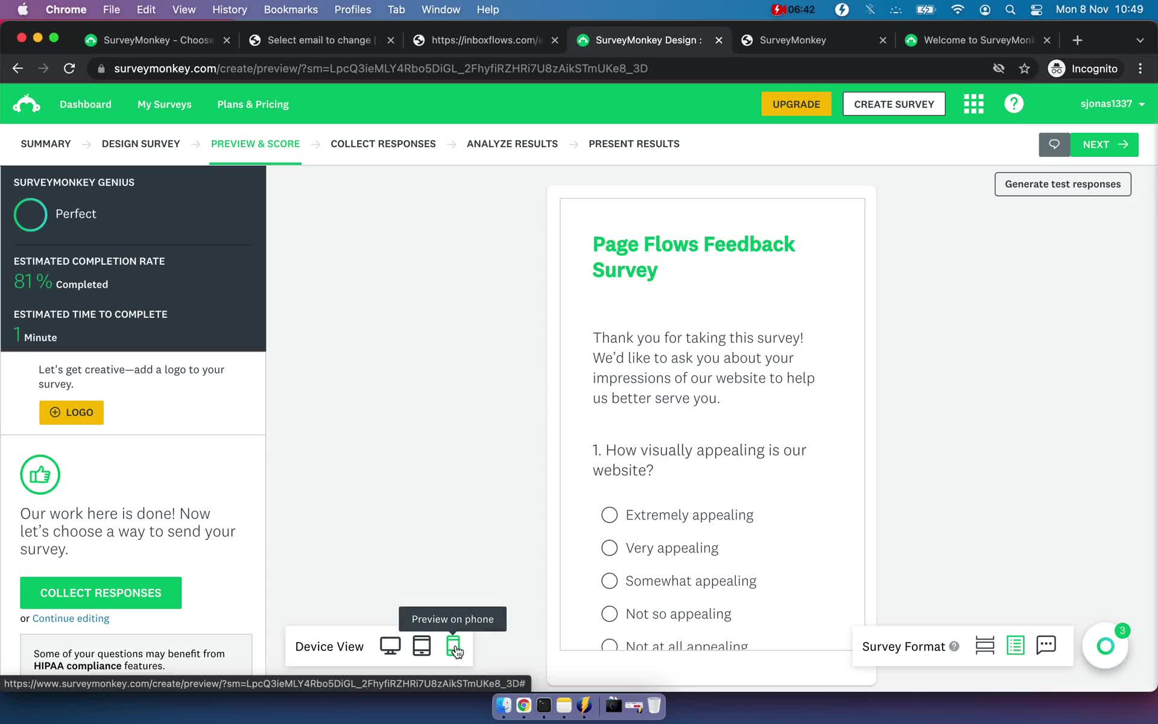This screenshot has height=724, width=1158.
Task: Switch to tablet preview mode
Action: (421, 646)
